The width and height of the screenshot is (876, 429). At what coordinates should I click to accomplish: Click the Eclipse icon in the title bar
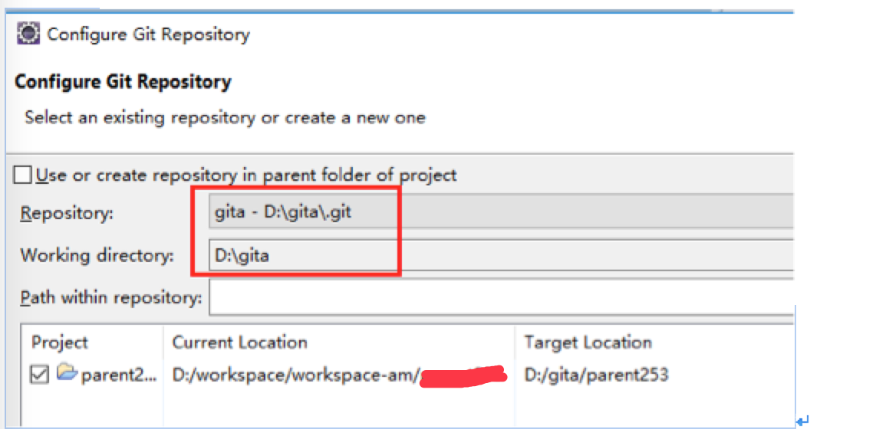(28, 34)
